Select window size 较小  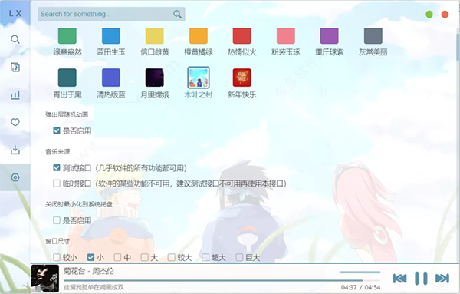click(57, 257)
